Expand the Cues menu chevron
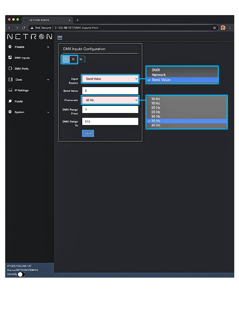The width and height of the screenshot is (239, 321). tap(48, 80)
